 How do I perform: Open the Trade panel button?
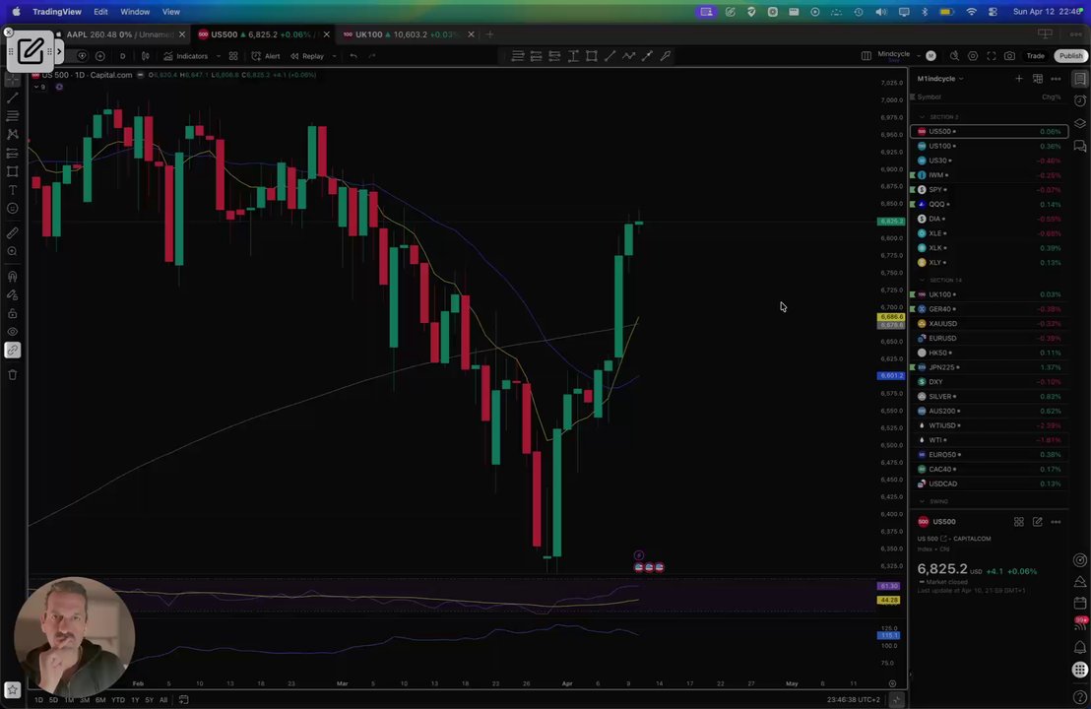coord(1035,56)
